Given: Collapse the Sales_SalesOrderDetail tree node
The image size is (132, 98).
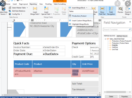Looking at the screenshot, I should tap(105, 39).
